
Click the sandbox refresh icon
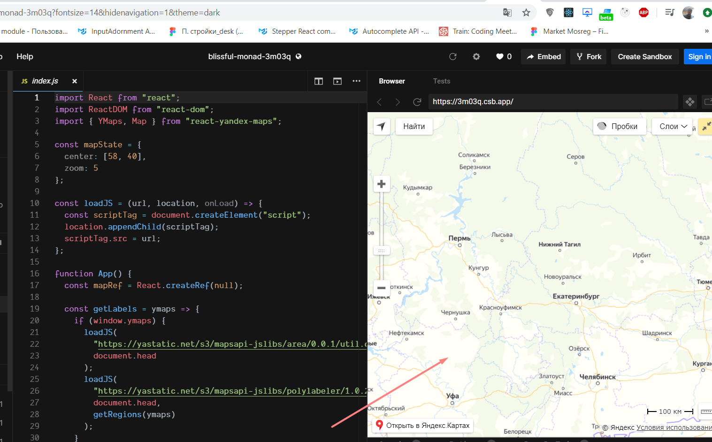pyautogui.click(x=452, y=56)
